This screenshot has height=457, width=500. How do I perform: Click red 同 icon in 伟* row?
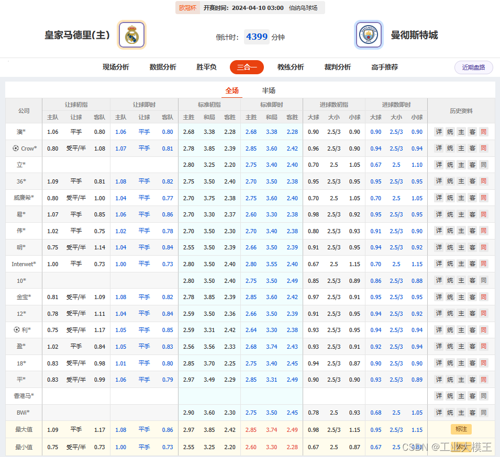(x=484, y=231)
